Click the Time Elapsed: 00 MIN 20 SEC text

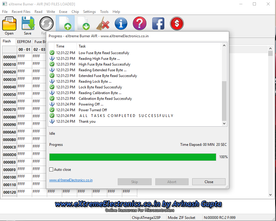(x=203, y=145)
